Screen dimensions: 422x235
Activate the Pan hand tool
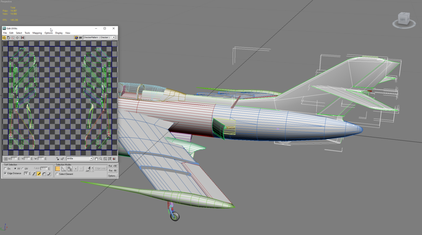click(x=96, y=159)
